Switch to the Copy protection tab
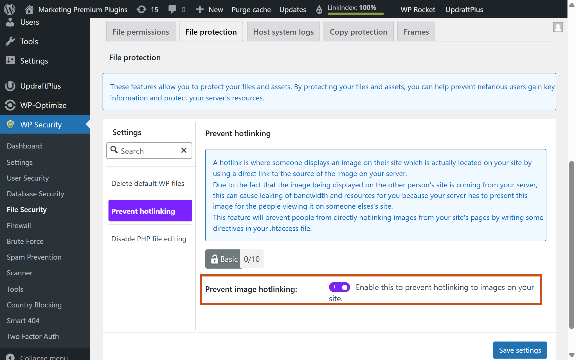Viewport: 576px width, 360px height. (358, 31)
